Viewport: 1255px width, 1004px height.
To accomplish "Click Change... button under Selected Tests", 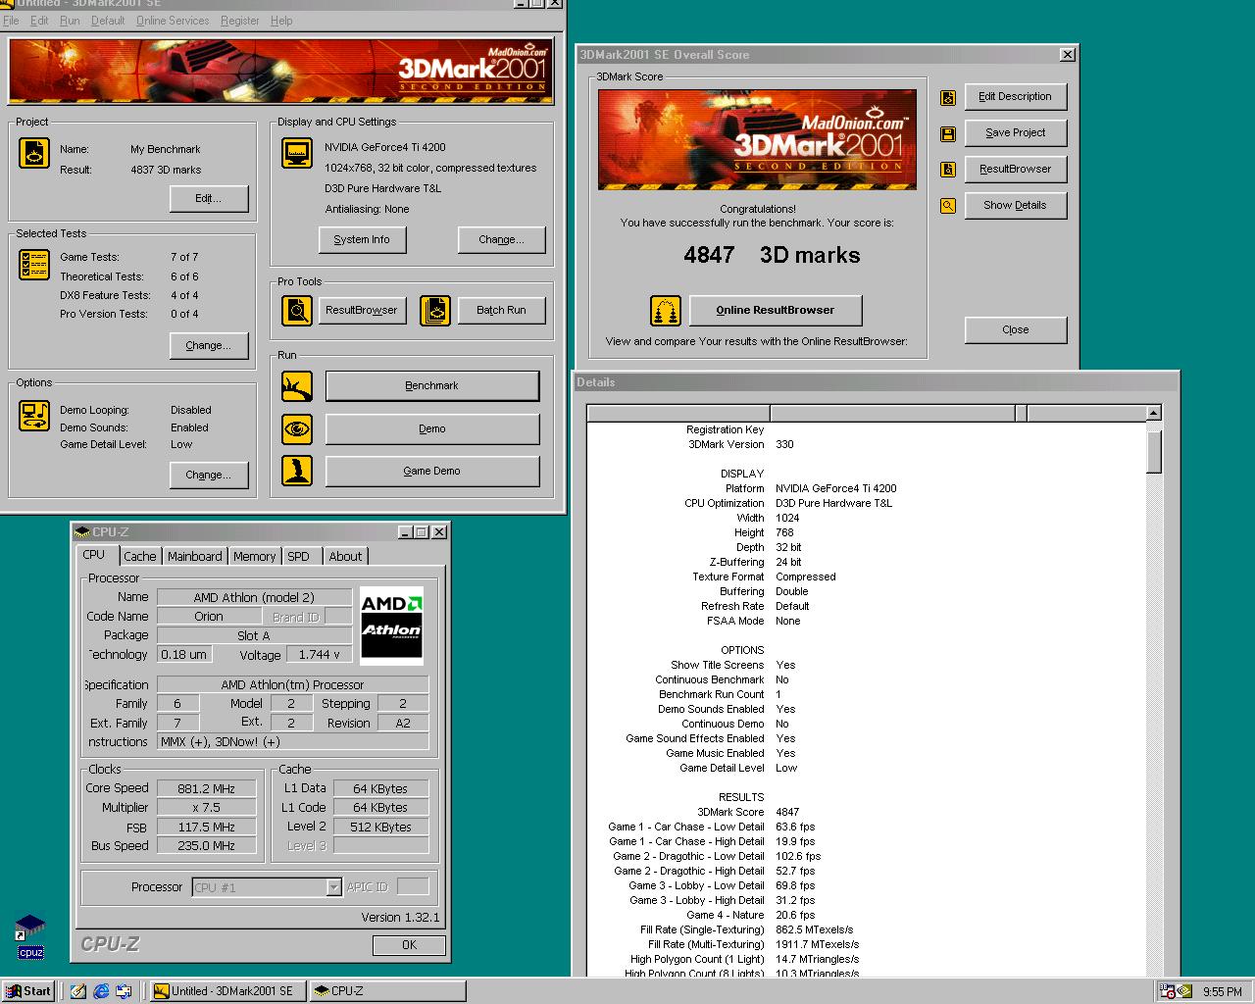I will [209, 346].
